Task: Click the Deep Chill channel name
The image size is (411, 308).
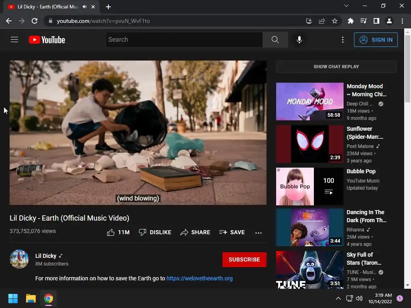Action: pos(359,104)
